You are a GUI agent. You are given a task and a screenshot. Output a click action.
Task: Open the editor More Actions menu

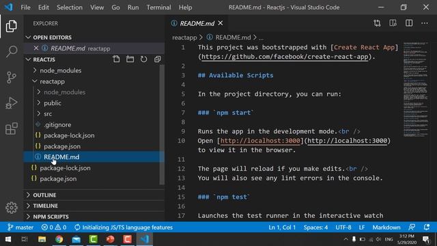pyautogui.click(x=425, y=23)
